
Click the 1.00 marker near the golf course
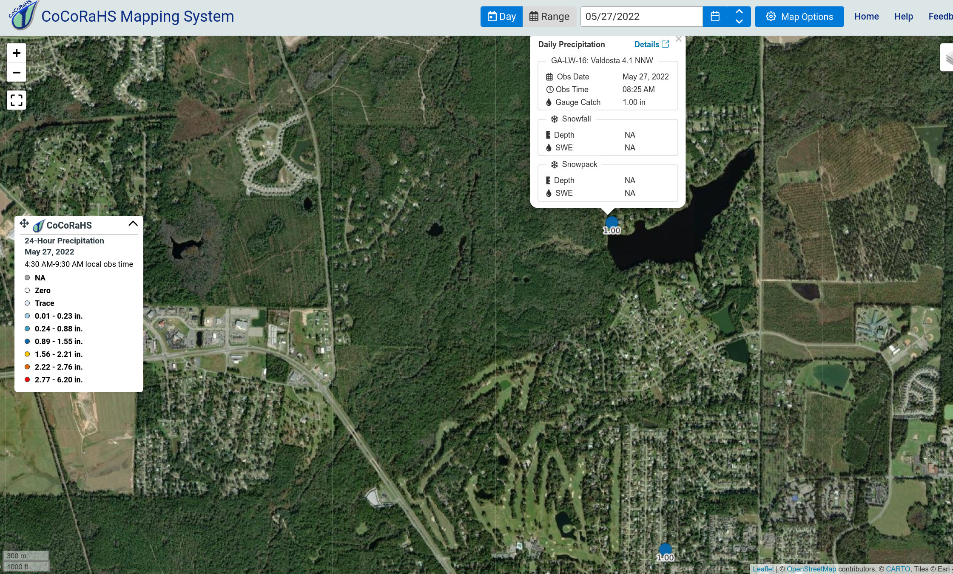[665, 549]
